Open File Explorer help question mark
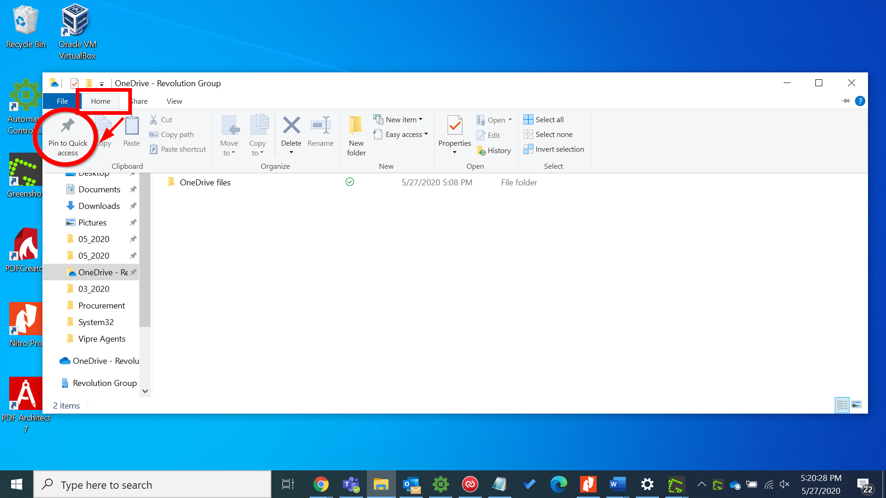Image resolution: width=886 pixels, height=498 pixels. point(860,101)
